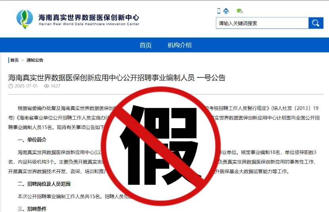The width and height of the screenshot is (329, 212).
Task: Click the 一、单位简介 section heading
Action: 32,140
